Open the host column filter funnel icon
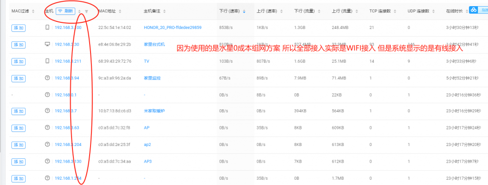 tap(87, 11)
